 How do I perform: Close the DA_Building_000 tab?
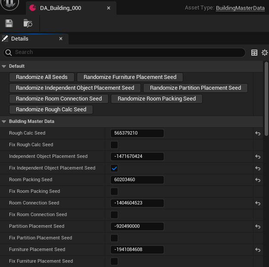[x=109, y=8]
